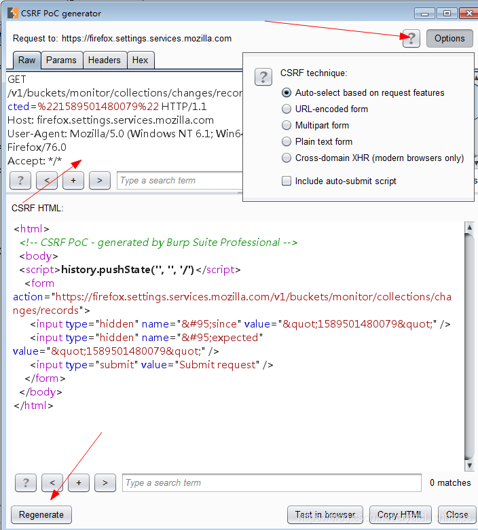Image resolution: width=478 pixels, height=530 pixels.
Task: Go to previous match in request search
Action: [x=47, y=181]
